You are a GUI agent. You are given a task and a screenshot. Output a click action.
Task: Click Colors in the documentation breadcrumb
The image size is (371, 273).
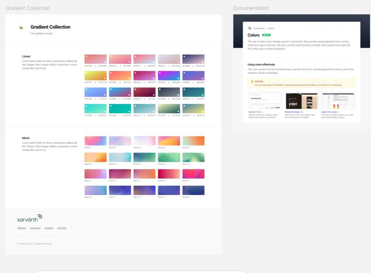click(271, 28)
